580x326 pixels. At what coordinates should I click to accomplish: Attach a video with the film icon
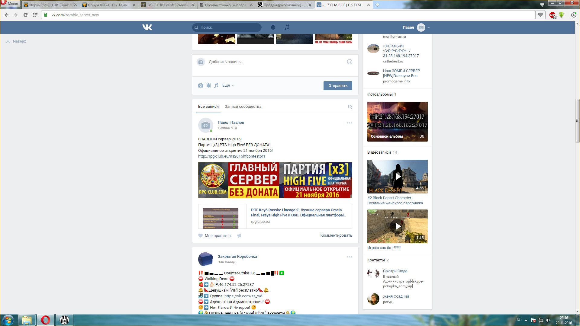click(x=208, y=86)
